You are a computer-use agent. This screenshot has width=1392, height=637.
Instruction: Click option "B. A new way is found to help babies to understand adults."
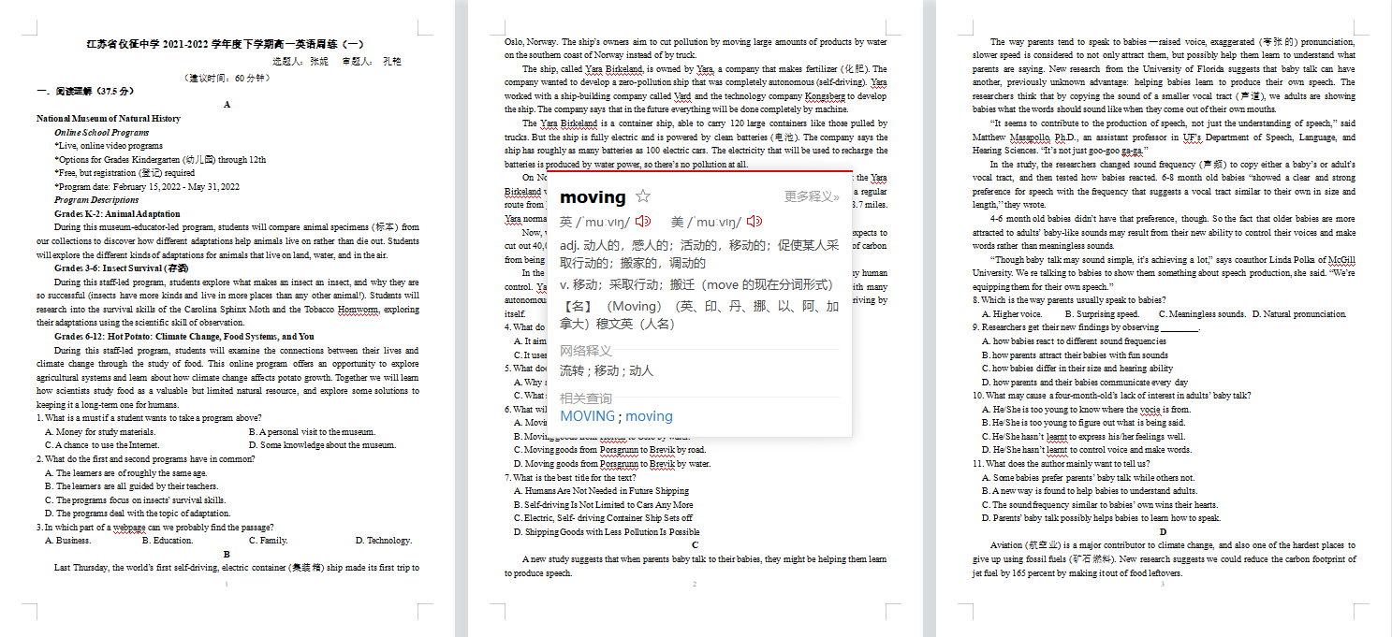(x=1090, y=490)
